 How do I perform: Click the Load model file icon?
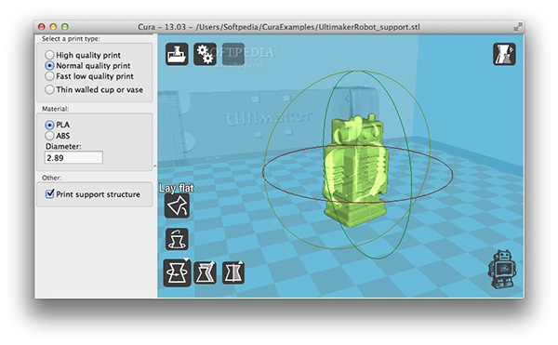click(x=177, y=54)
